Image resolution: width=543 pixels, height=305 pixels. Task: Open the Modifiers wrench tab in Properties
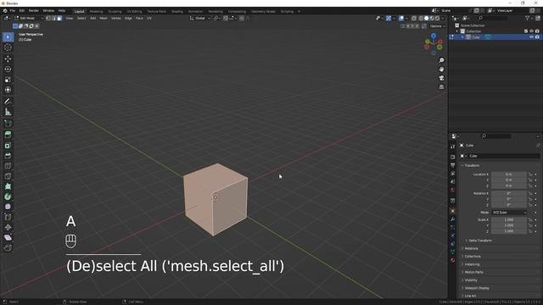click(452, 219)
